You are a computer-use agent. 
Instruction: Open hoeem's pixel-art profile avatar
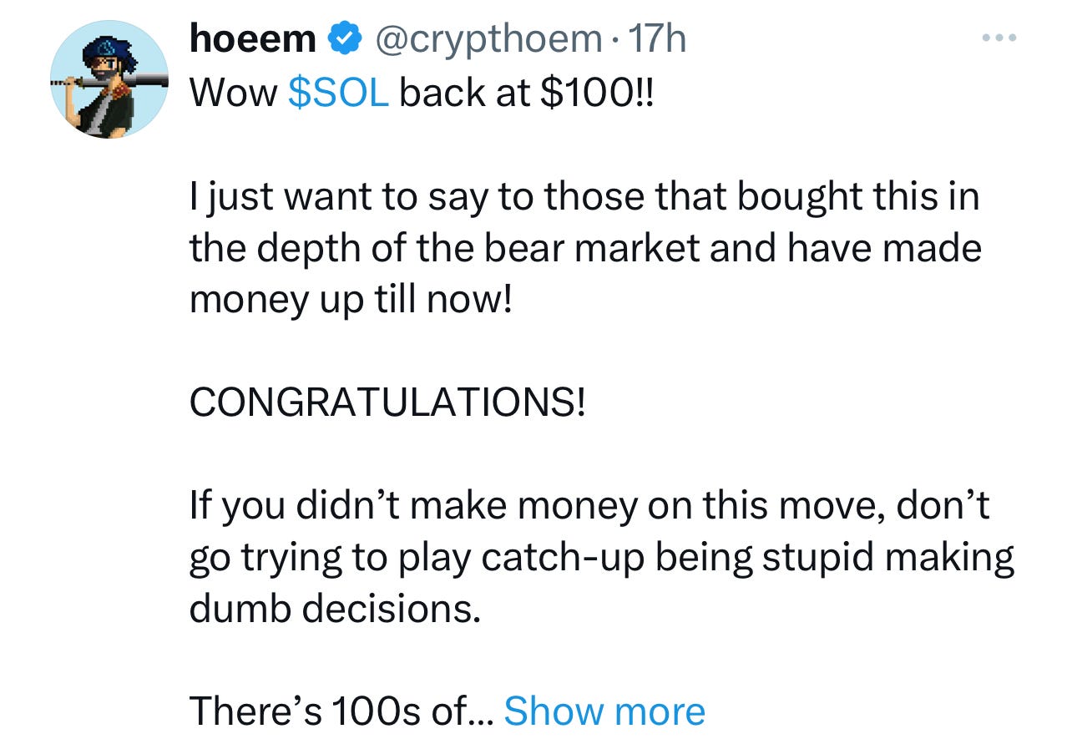click(109, 79)
